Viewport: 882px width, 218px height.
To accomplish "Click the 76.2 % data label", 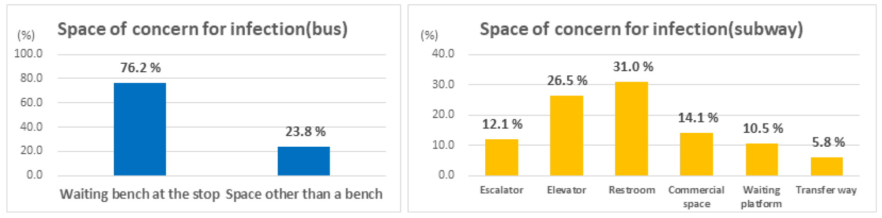I will point(140,68).
